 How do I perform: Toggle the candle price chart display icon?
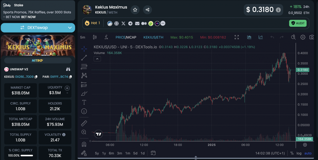[x=249, y=37]
